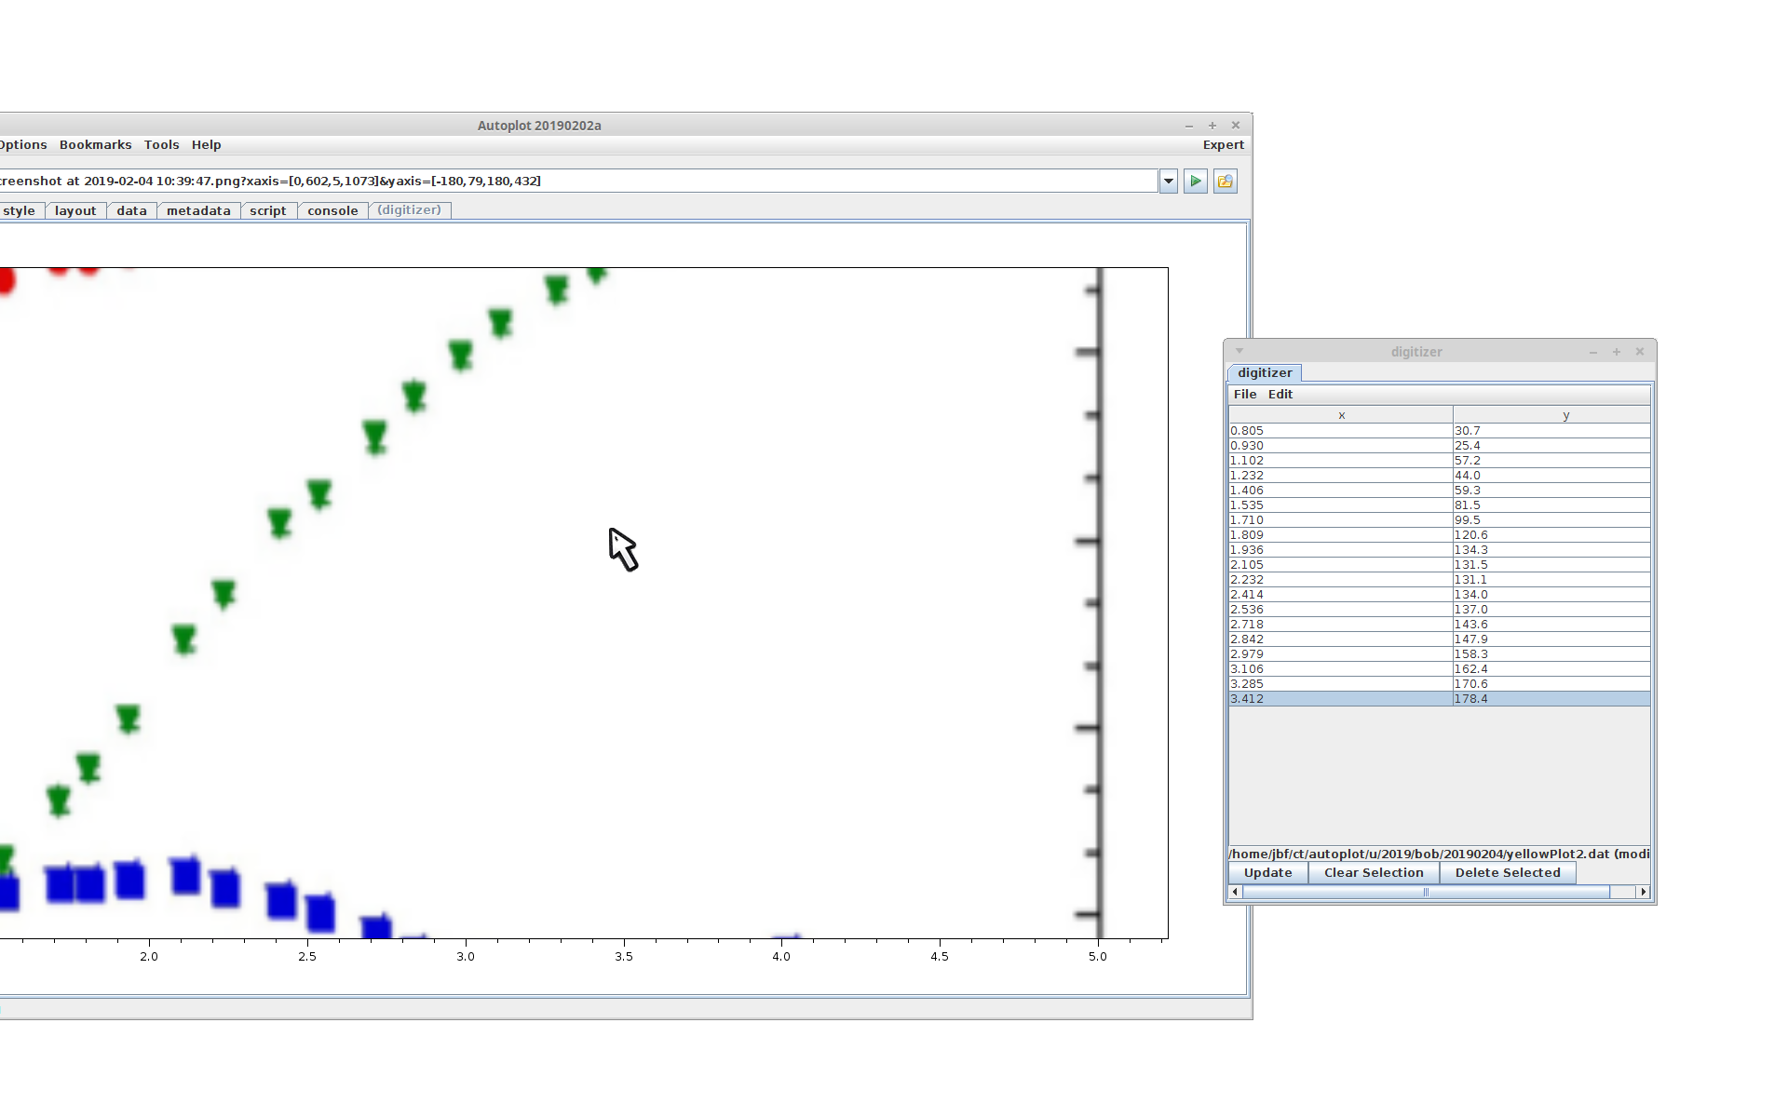Select the table row with x 3.285
This screenshot has height=1117, width=1788.
pyautogui.click(x=1440, y=684)
